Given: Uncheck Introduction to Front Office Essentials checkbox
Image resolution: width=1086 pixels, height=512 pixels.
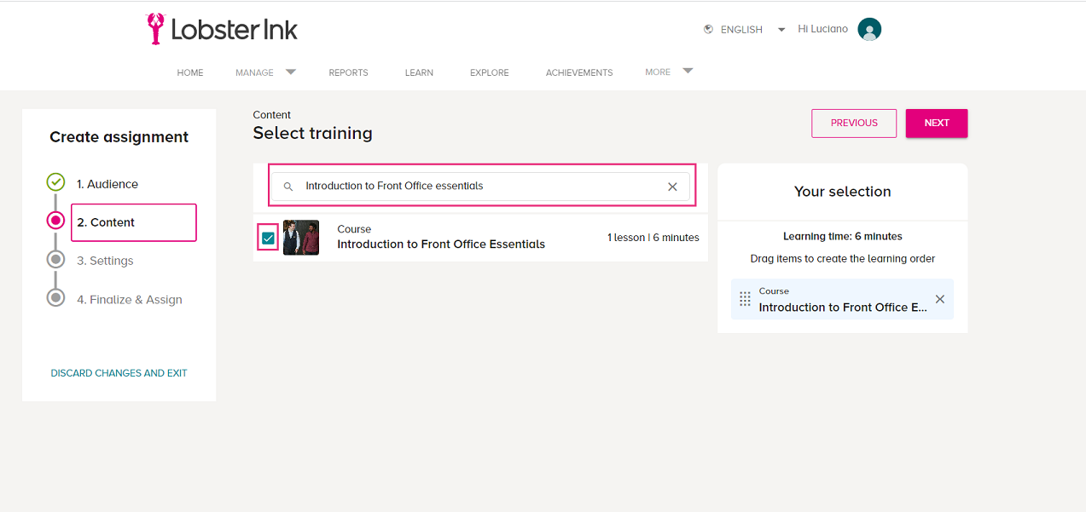Looking at the screenshot, I should click(x=269, y=239).
